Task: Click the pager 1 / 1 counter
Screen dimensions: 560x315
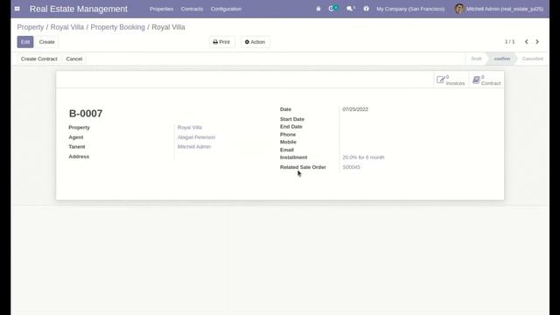Action: tap(509, 42)
